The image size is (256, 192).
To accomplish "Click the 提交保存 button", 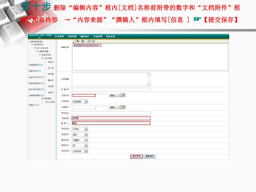I will [136, 156].
